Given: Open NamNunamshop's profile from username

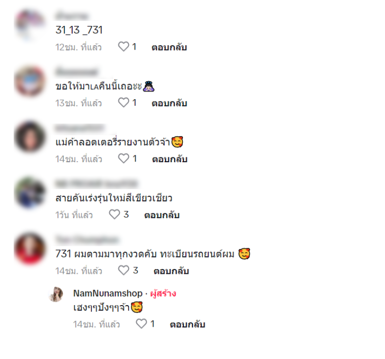Looking at the screenshot, I should 108,293.
